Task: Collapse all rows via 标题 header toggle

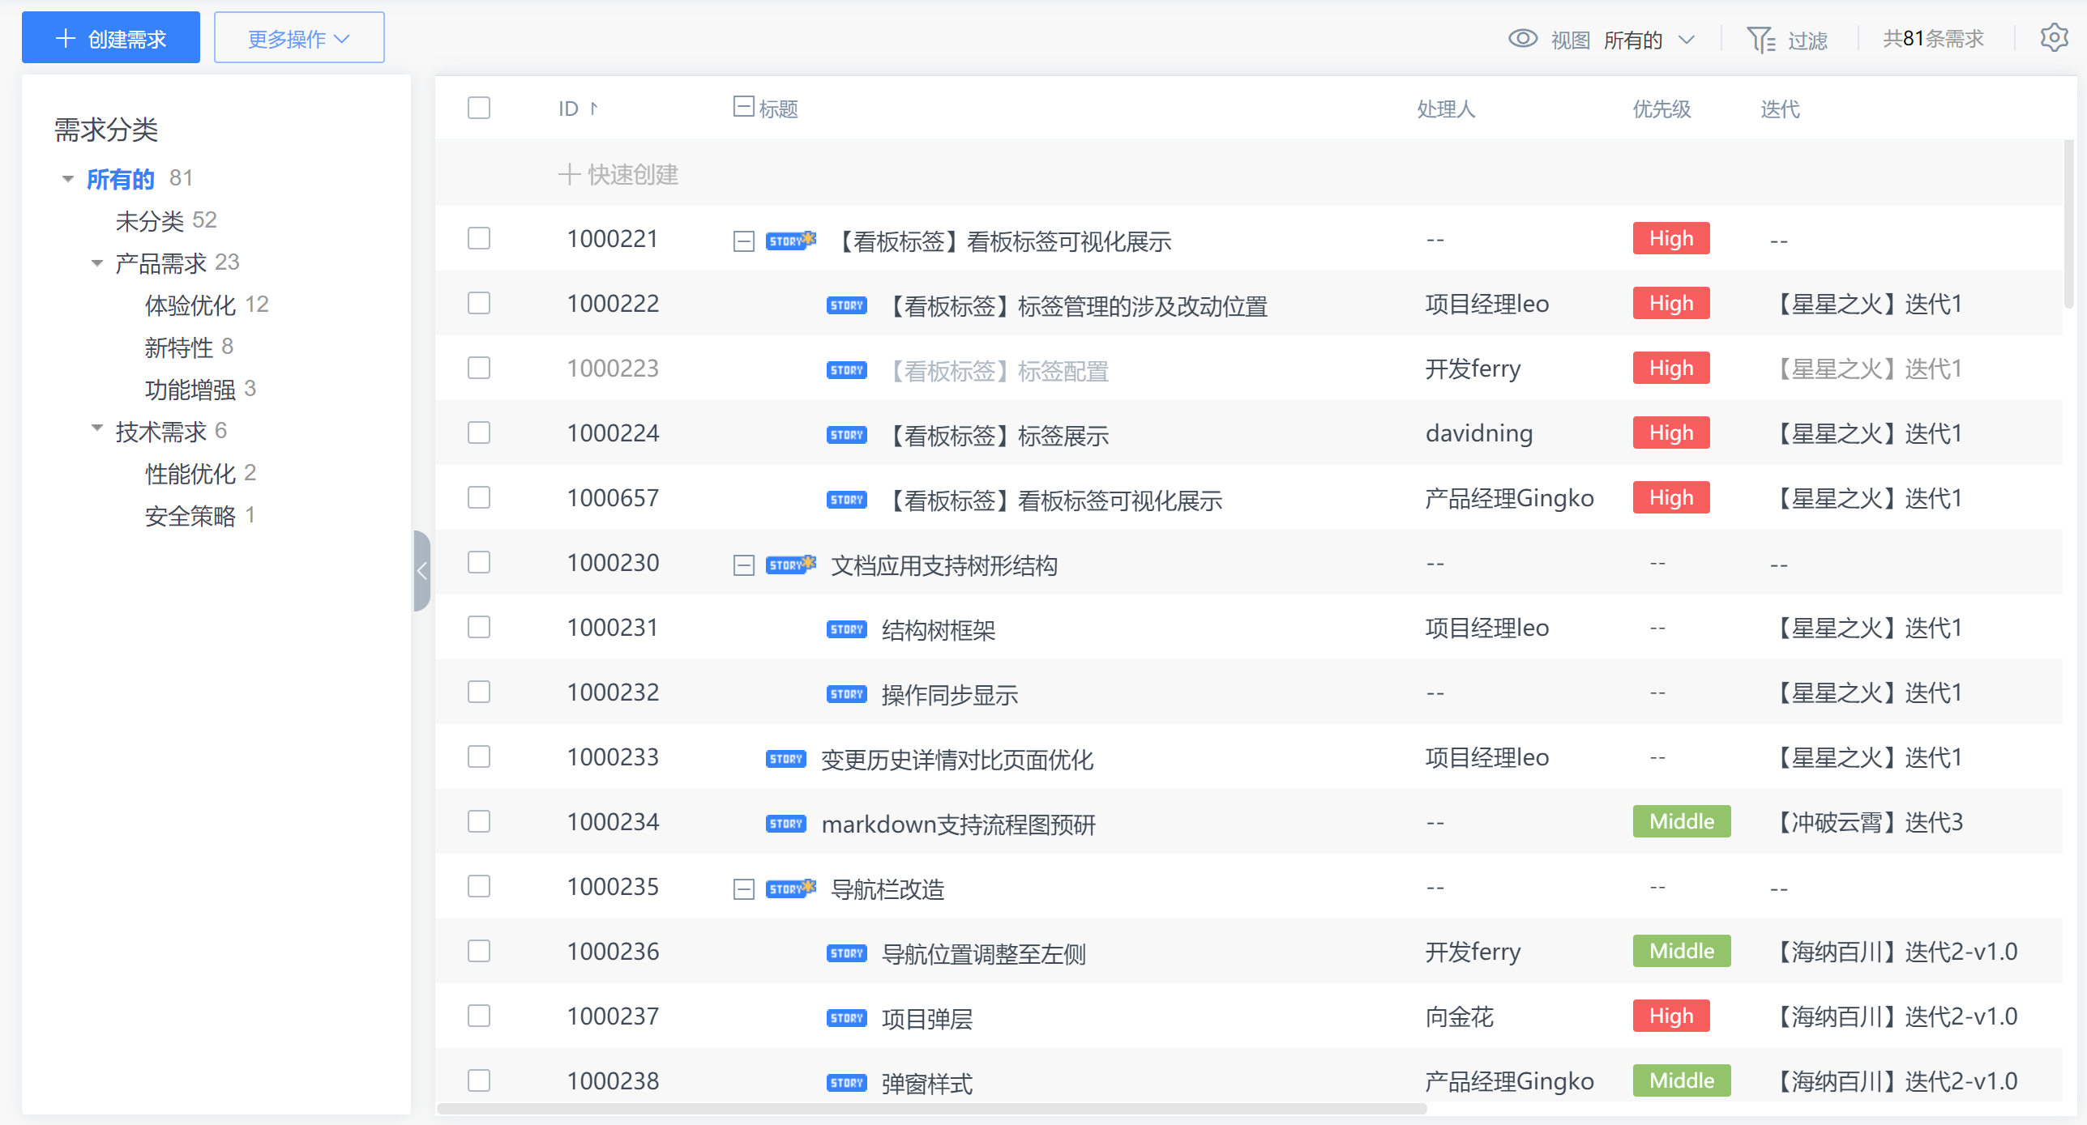Action: [743, 106]
